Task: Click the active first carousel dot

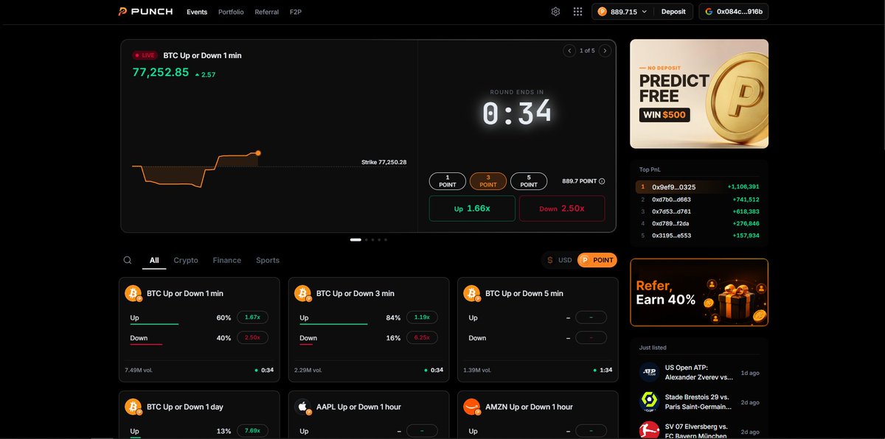Action: pos(355,239)
